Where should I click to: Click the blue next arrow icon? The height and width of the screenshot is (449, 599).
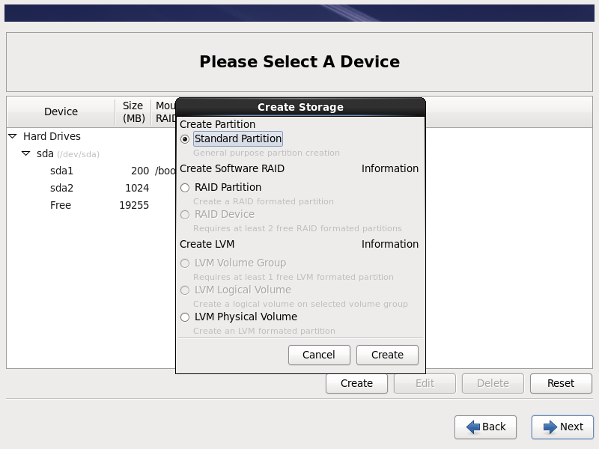(550, 427)
